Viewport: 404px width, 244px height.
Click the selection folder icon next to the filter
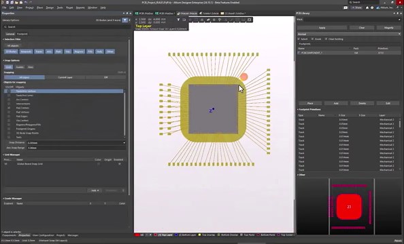(x=184, y=20)
